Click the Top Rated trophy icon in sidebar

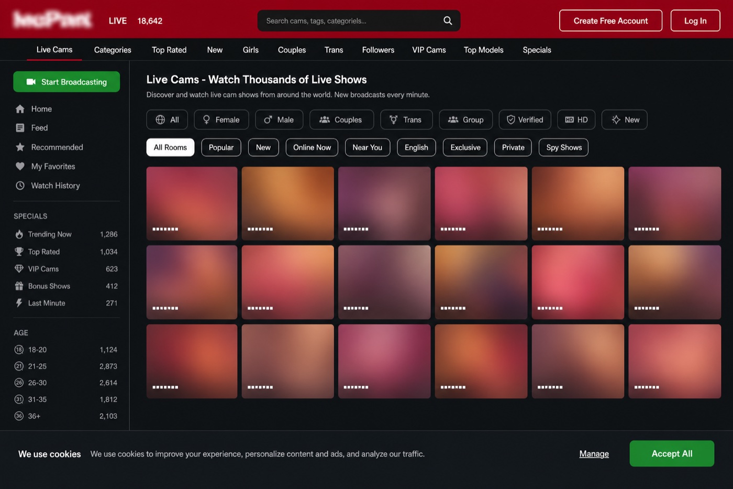[x=19, y=252]
